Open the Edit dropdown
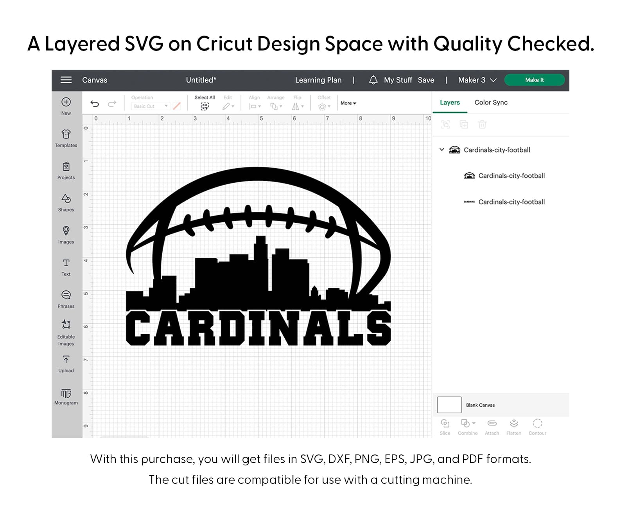 (x=228, y=106)
